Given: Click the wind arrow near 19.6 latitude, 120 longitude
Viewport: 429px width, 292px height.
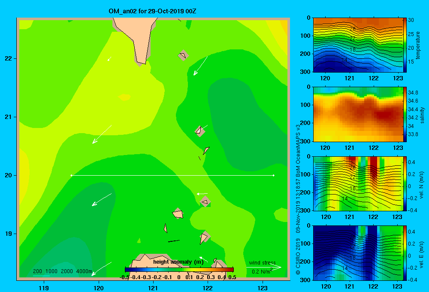Looking at the screenshot, I should point(102,199).
